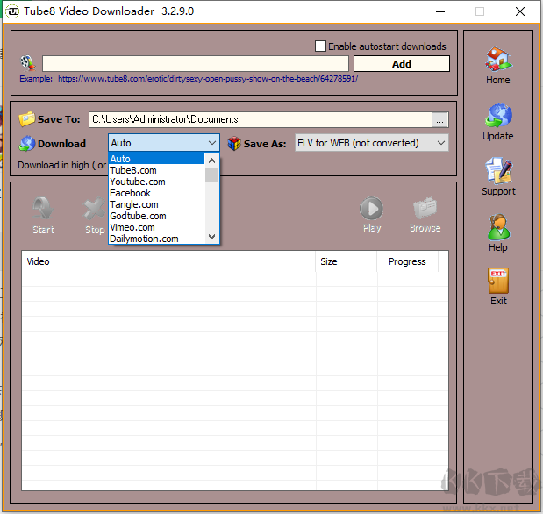
Task: Click the Save As cube icon
Action: (x=234, y=143)
